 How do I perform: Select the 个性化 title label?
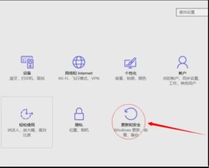(130, 73)
